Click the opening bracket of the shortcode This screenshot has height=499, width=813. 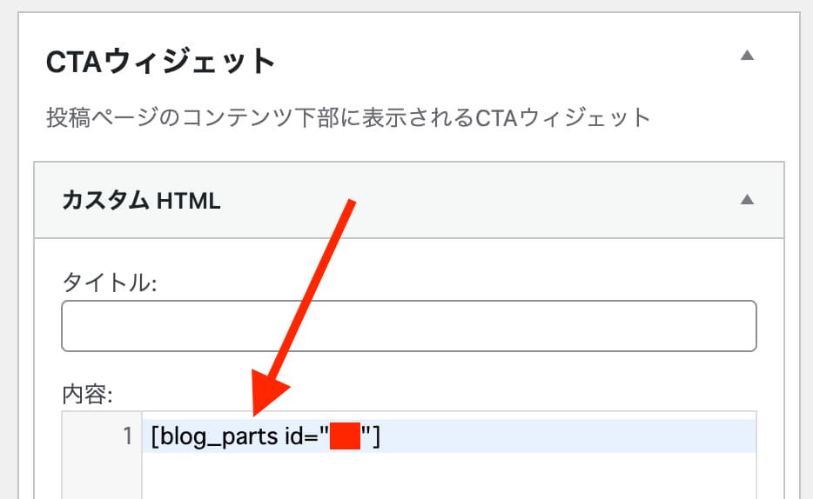pos(155,436)
